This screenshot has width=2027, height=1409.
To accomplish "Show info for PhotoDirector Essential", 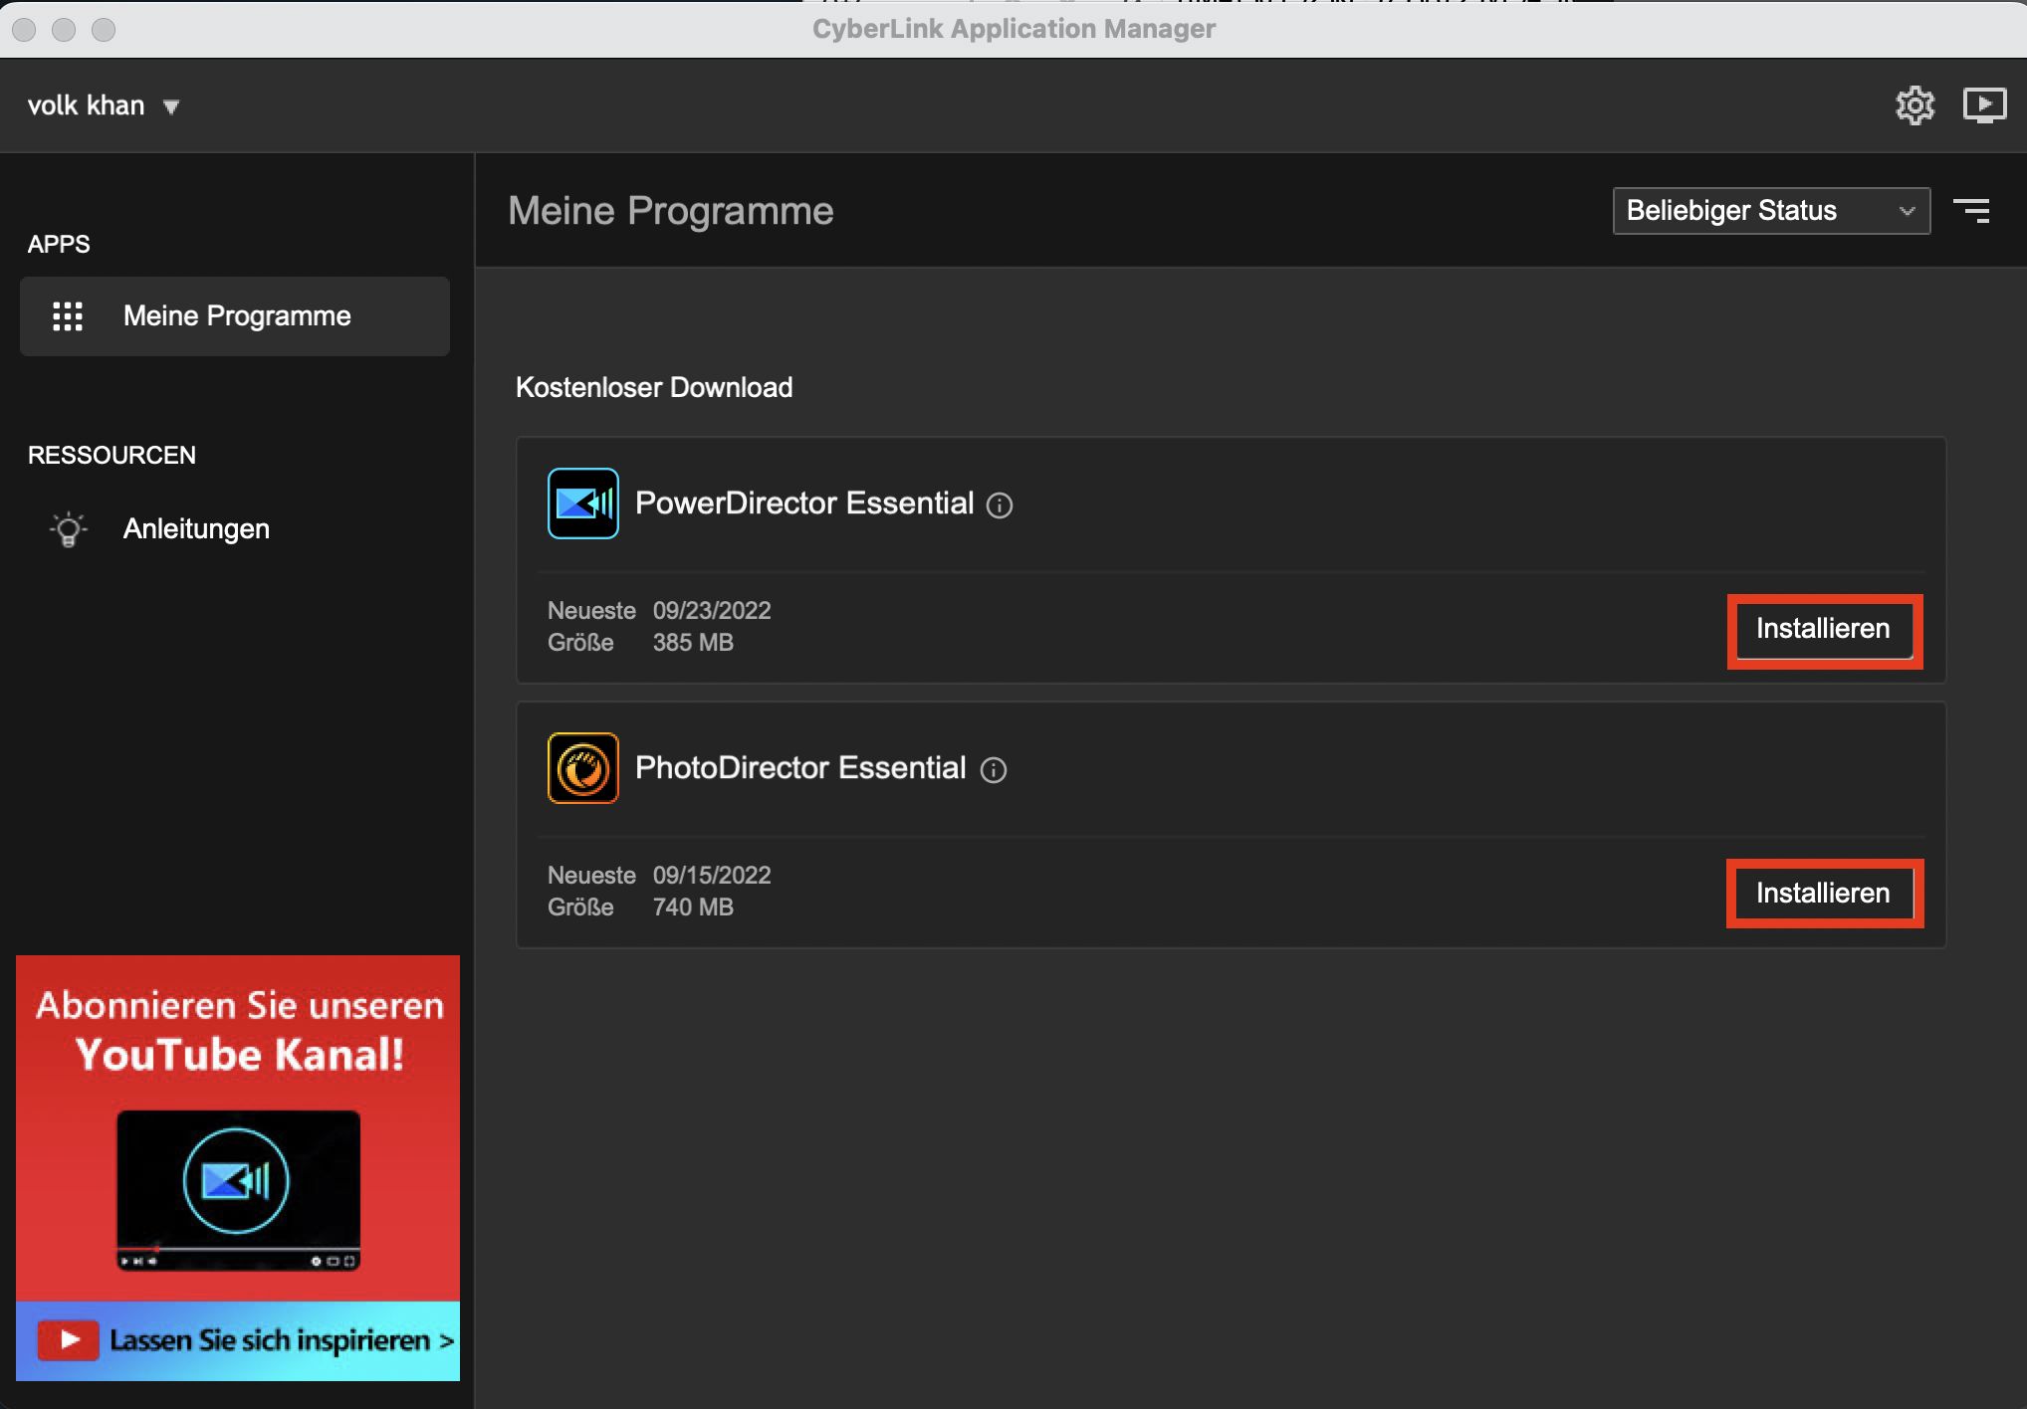I will point(994,770).
